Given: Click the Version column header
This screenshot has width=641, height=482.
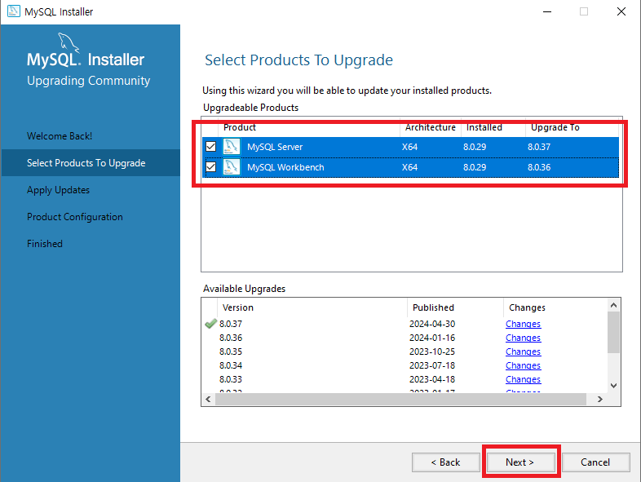Looking at the screenshot, I should pyautogui.click(x=238, y=307).
